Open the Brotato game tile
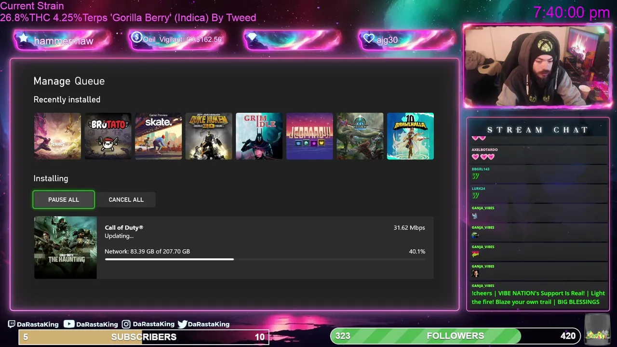The height and width of the screenshot is (347, 617). point(108,136)
